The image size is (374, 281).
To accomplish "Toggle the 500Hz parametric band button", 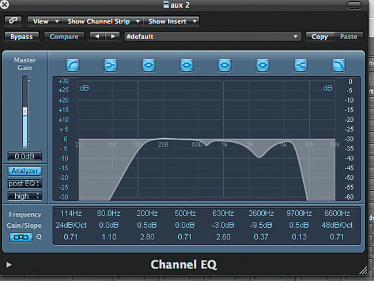I will coord(186,65).
